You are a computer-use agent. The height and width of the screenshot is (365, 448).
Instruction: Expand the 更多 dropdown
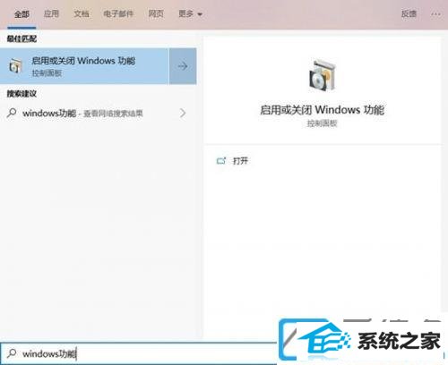[x=190, y=13]
